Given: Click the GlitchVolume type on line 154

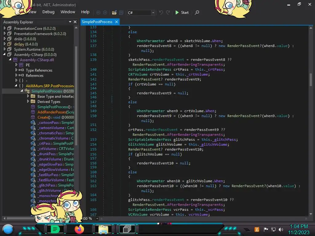Looking at the screenshot, I should coord(141,144).
